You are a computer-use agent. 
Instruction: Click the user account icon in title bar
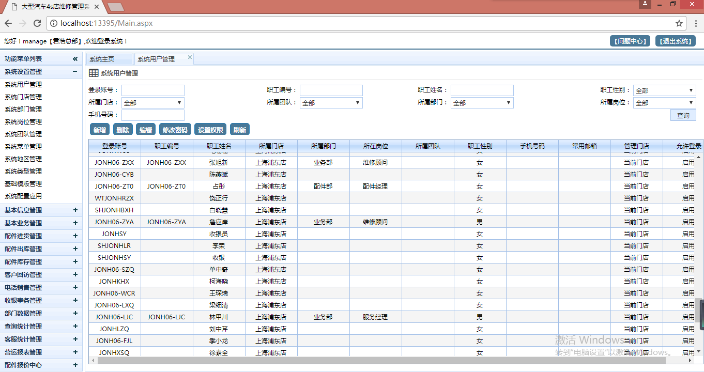pyautogui.click(x=644, y=4)
